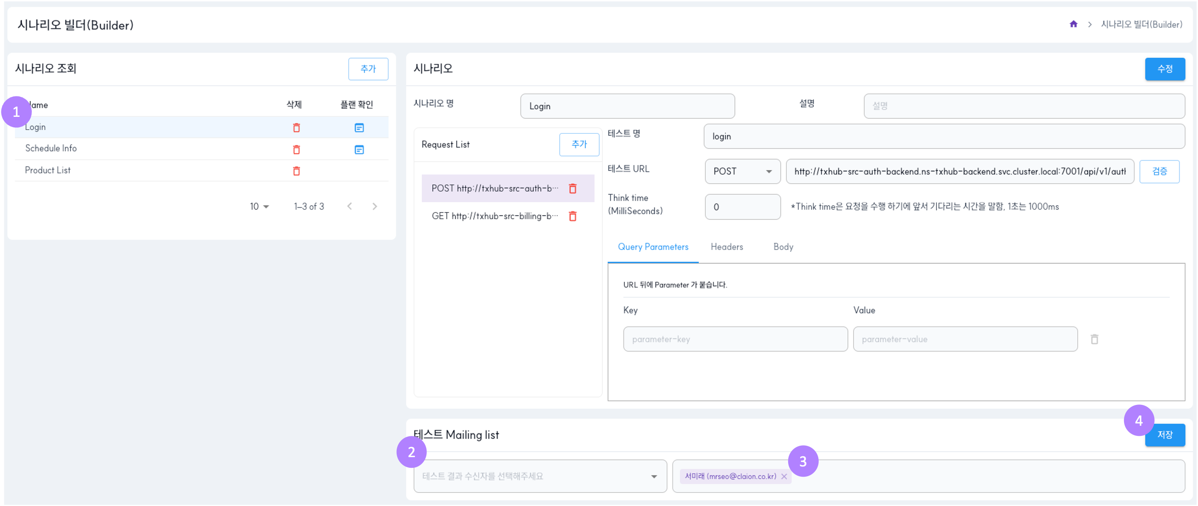Open the POST method dropdown
This screenshot has width=1198, height=506.
[x=742, y=172]
